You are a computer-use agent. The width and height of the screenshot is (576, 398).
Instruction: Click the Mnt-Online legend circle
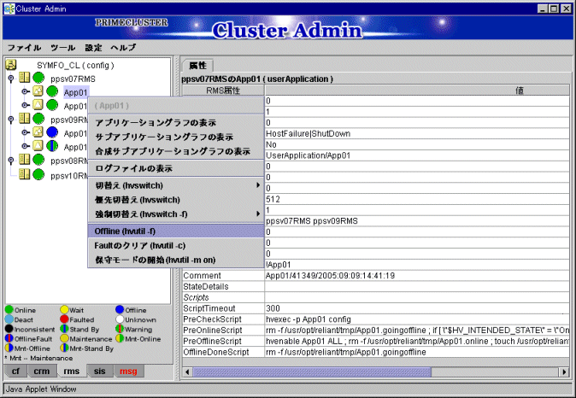click(120, 338)
